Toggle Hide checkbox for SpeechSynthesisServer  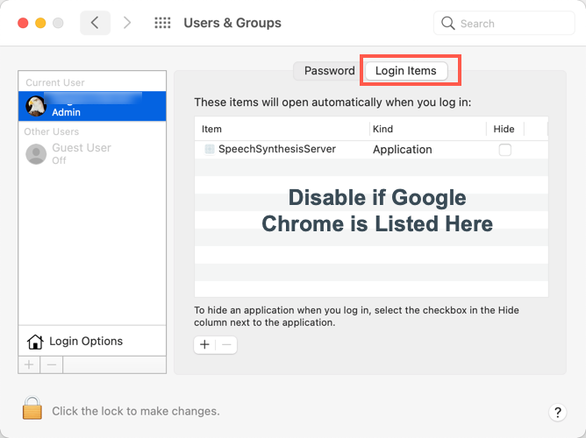coord(505,150)
